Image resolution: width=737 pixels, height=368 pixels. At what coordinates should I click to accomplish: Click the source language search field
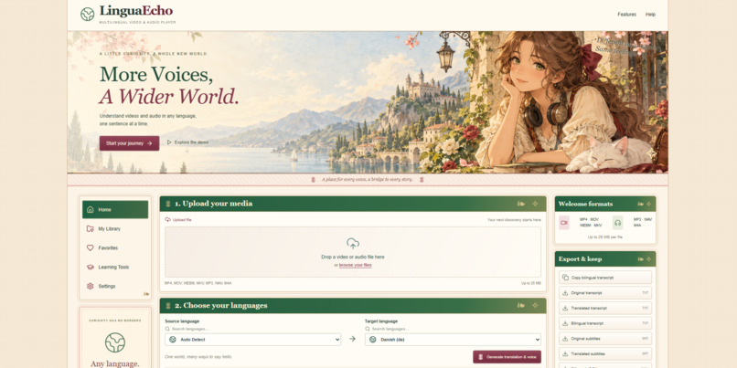253,329
